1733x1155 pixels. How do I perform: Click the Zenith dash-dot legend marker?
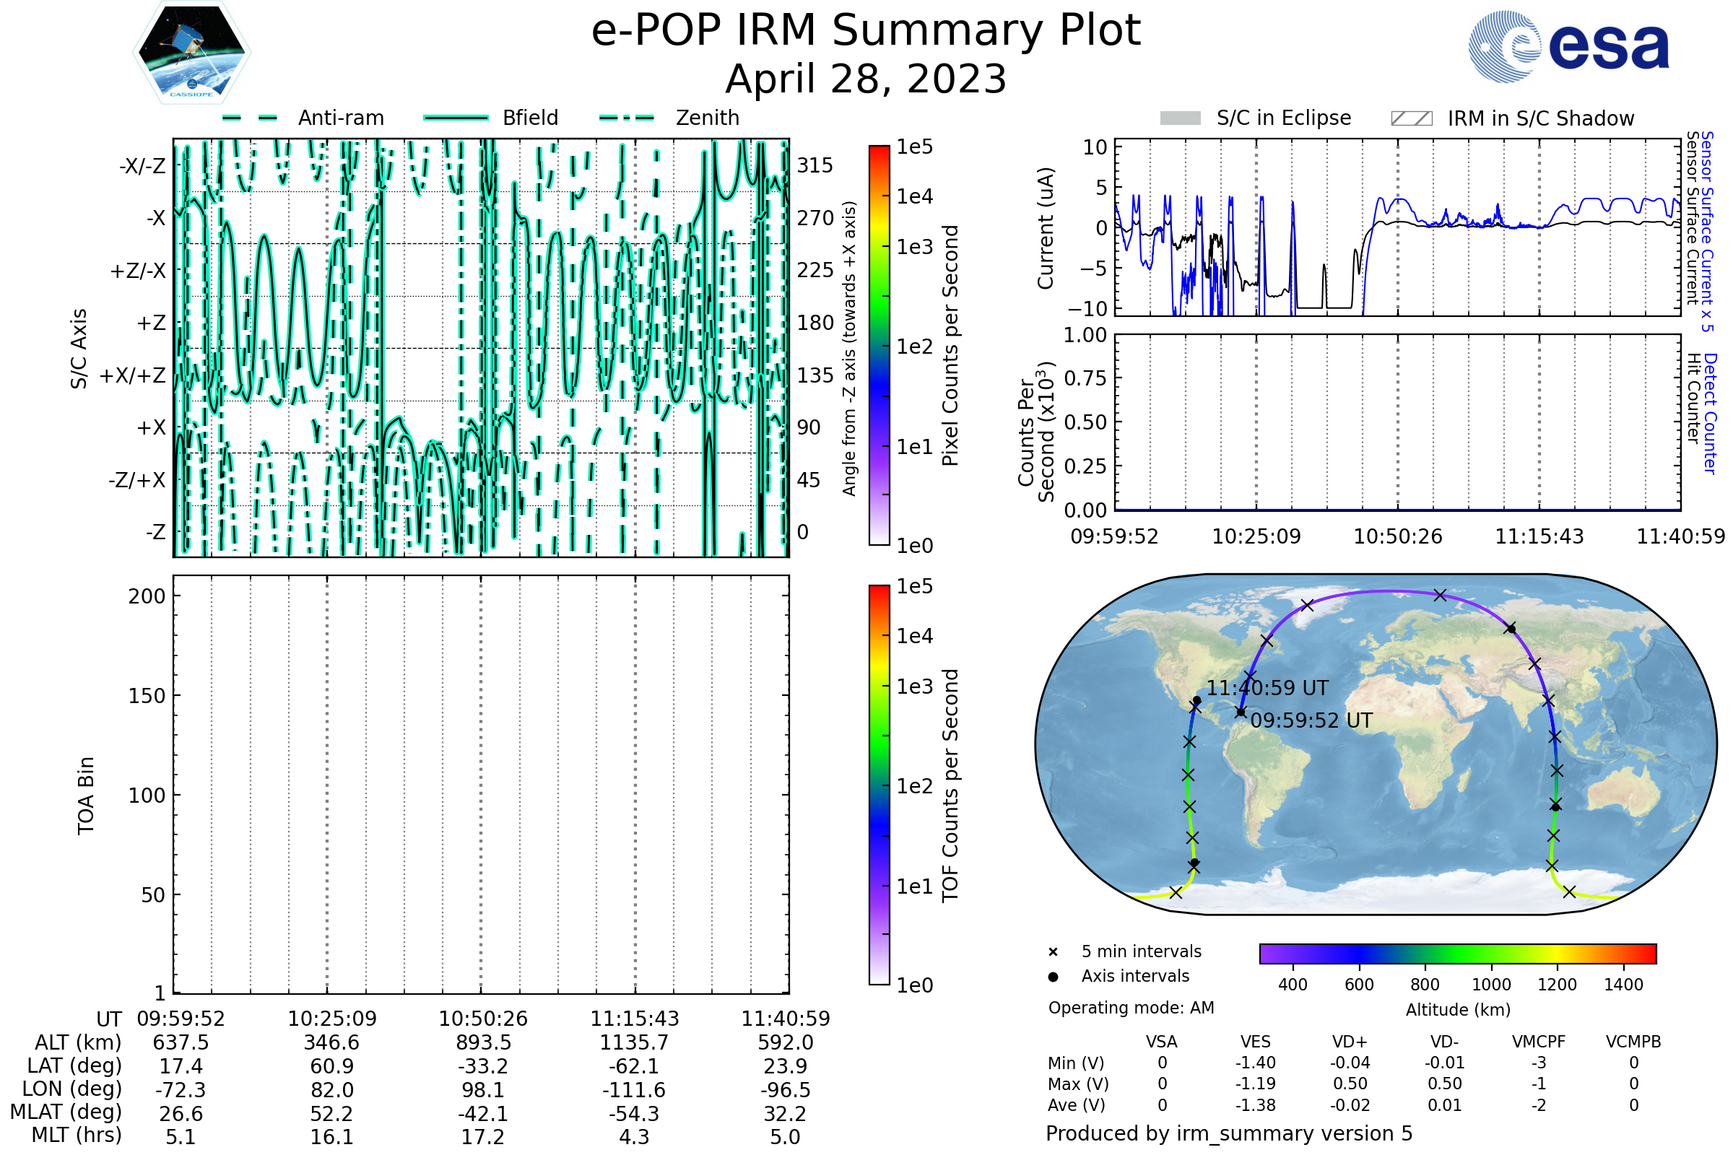tap(626, 118)
